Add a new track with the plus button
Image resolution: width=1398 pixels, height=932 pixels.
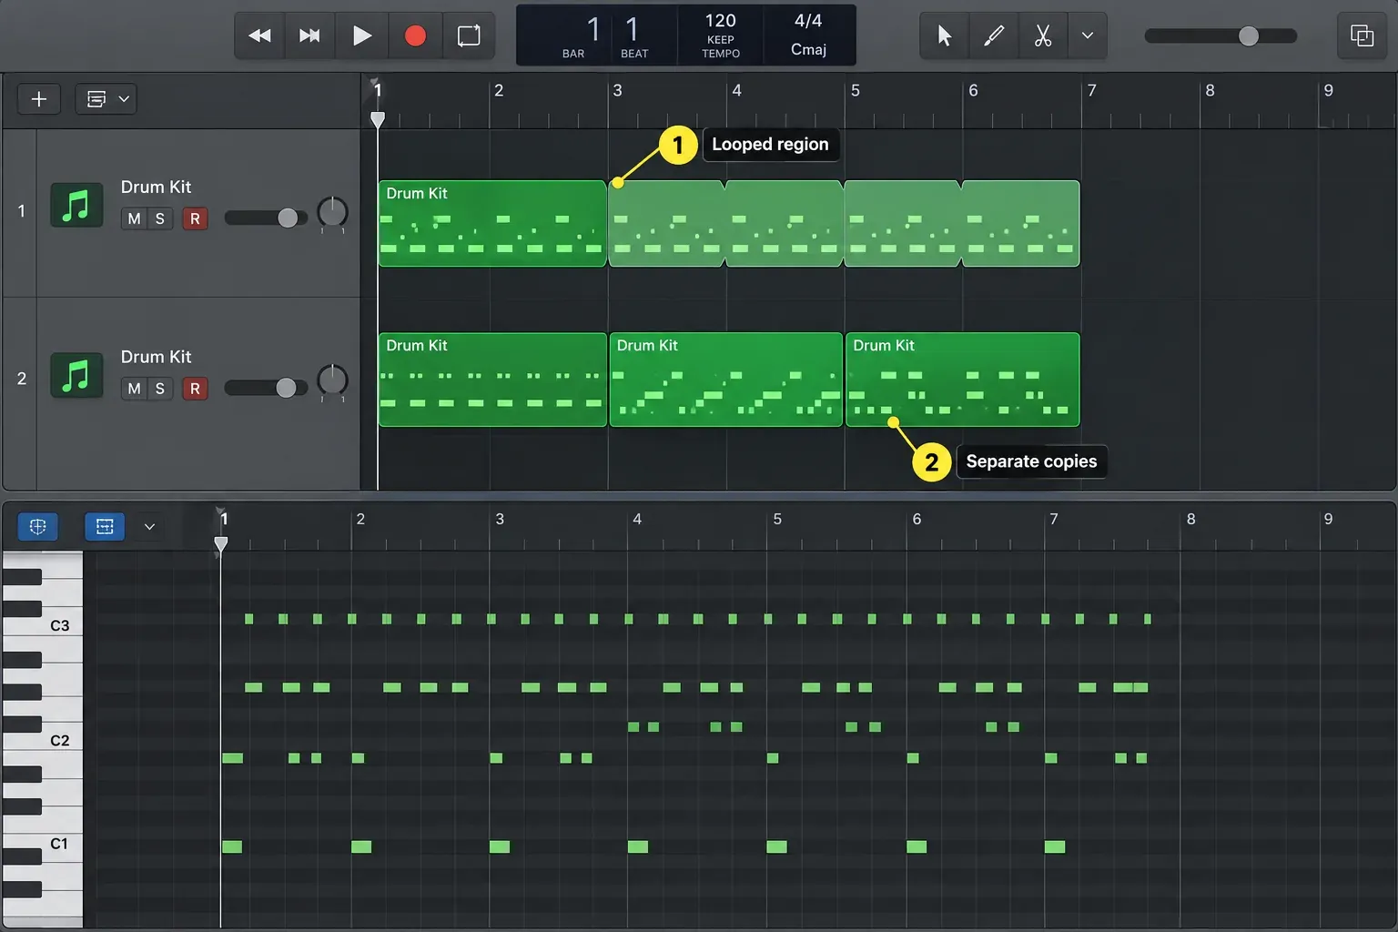coord(39,99)
